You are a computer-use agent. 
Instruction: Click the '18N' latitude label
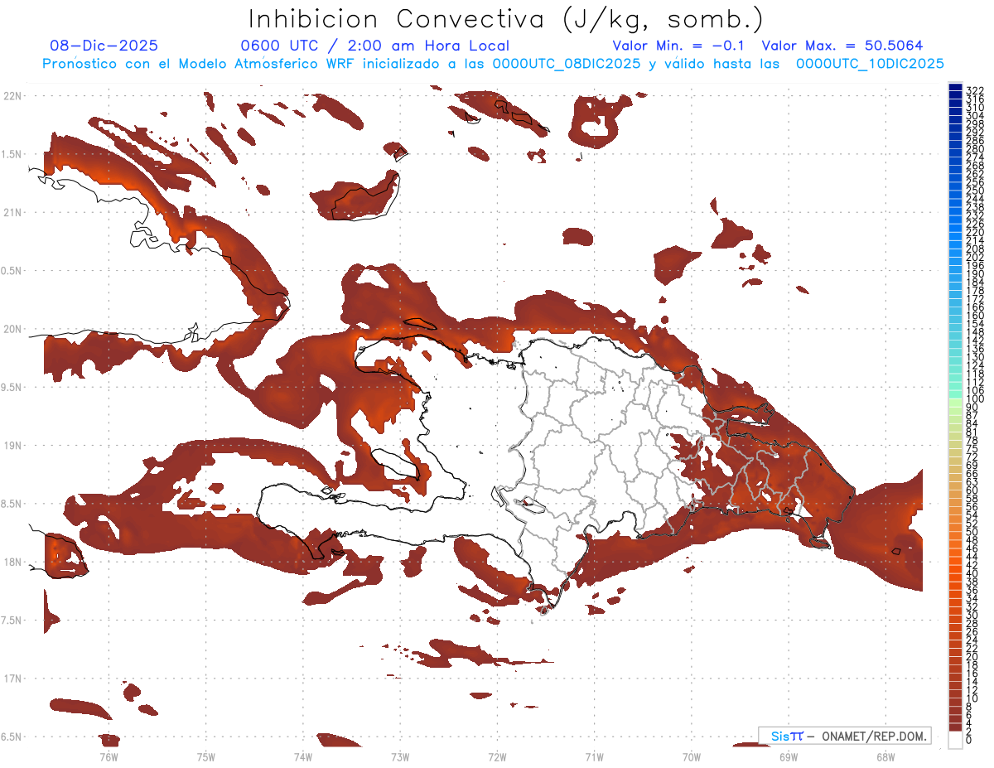pos(12,562)
